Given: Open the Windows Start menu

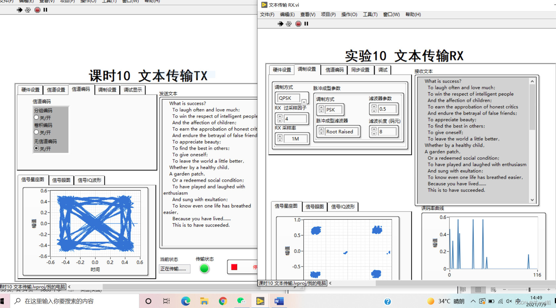Looking at the screenshot, I should (3, 301).
